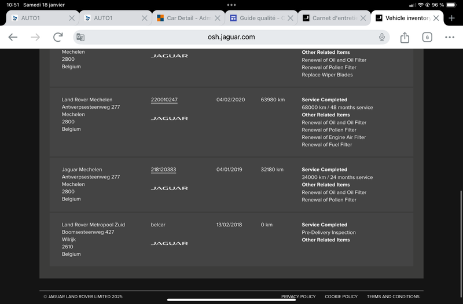The height and width of the screenshot is (304, 463).
Task: Select Renewal of Fuel Filter text
Action: pos(327,145)
